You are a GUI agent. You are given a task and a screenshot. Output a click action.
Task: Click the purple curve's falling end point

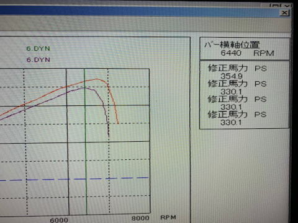[x=109, y=136]
